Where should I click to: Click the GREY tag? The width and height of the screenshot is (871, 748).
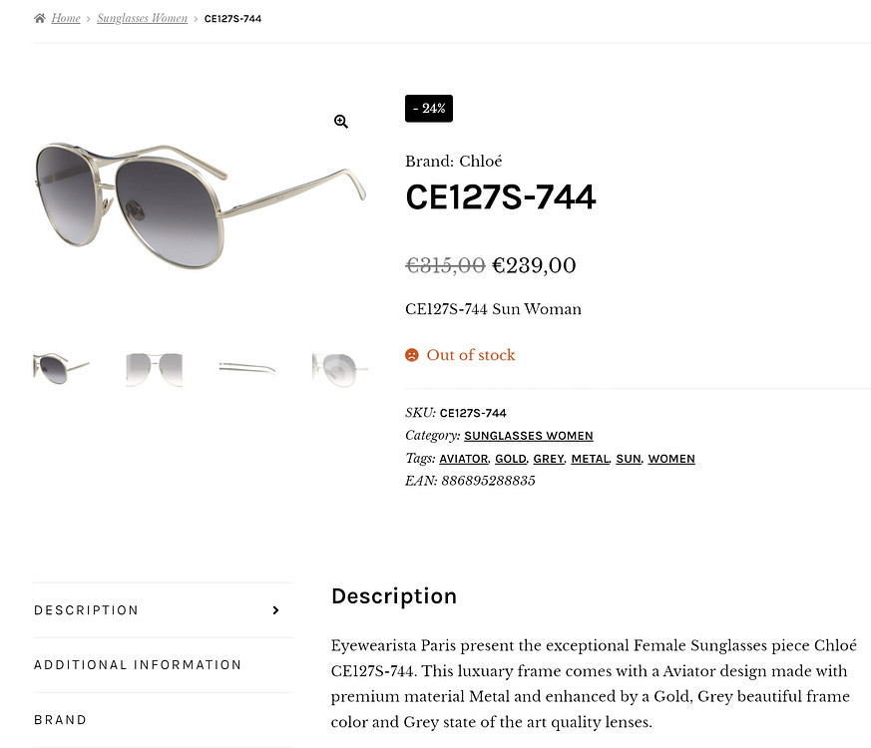(549, 459)
